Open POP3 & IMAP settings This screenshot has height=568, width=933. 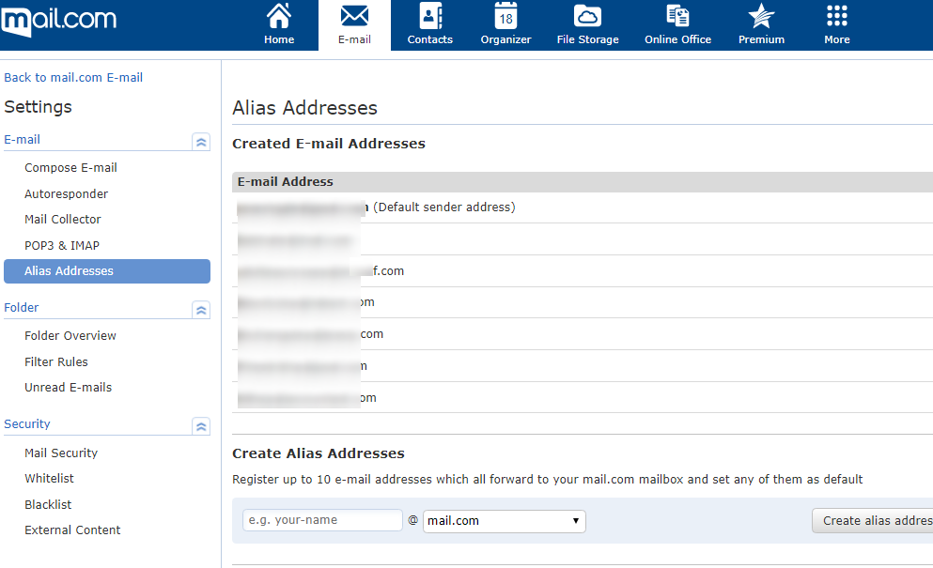pos(62,246)
